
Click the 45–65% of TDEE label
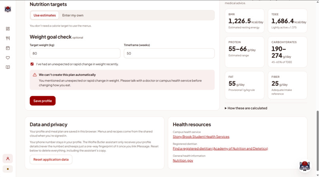coord(281,62)
